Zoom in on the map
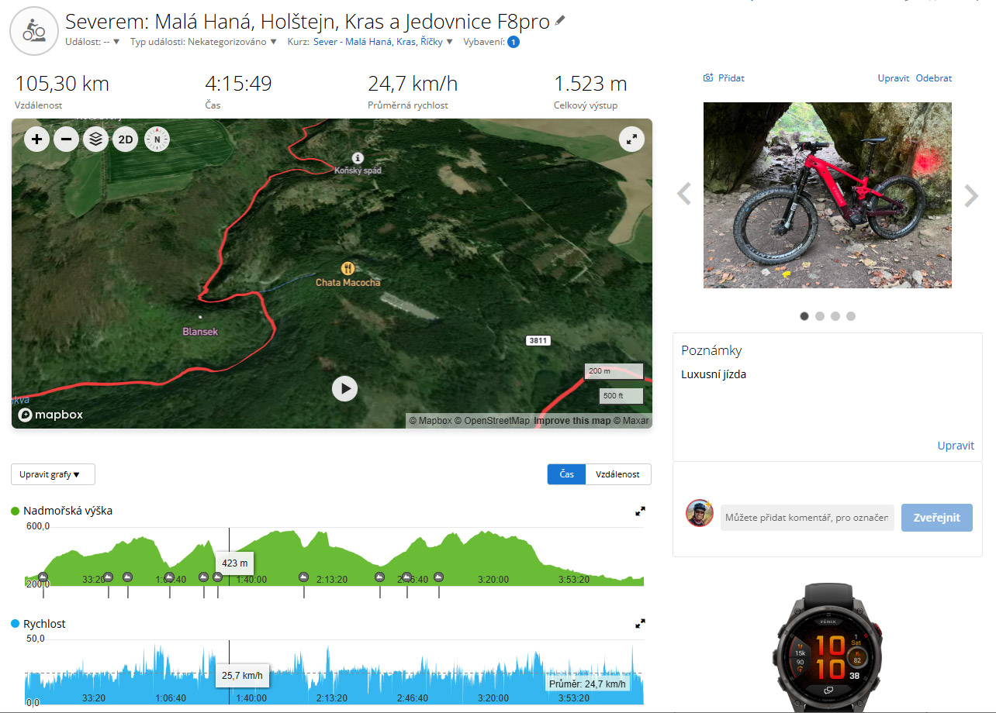This screenshot has height=713, width=996. 37,139
